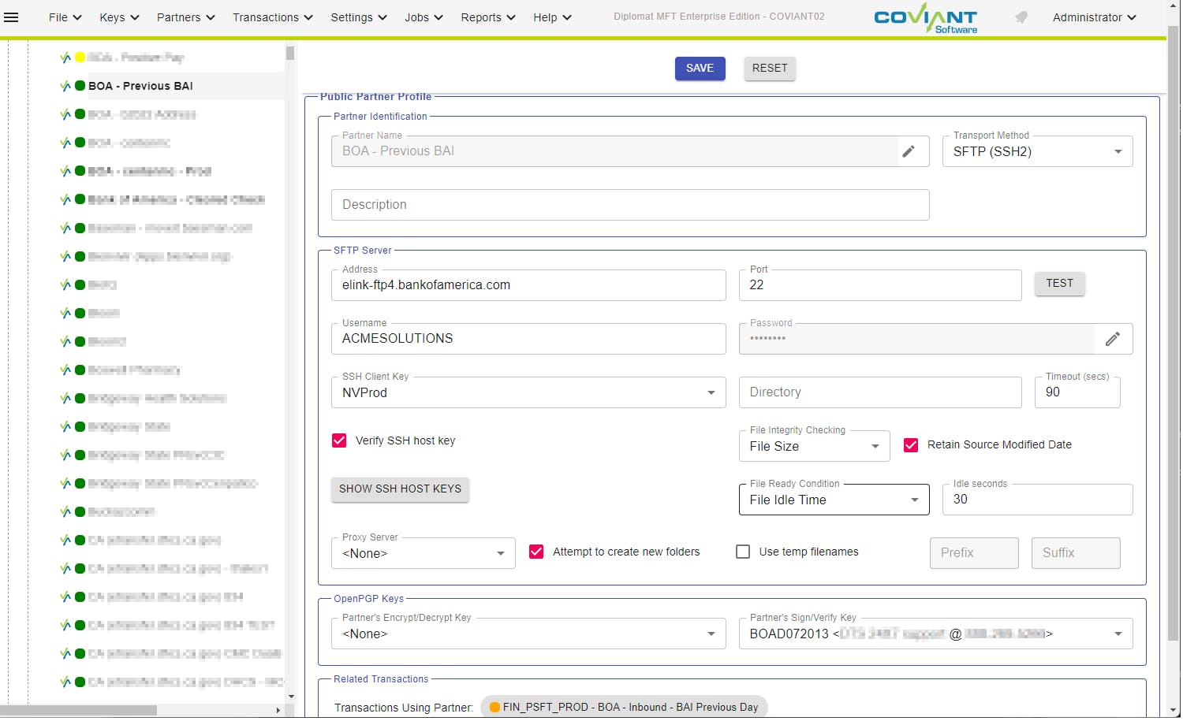Click the green status dot for BOA - Previous BAI
This screenshot has height=721, width=1183.
point(80,86)
